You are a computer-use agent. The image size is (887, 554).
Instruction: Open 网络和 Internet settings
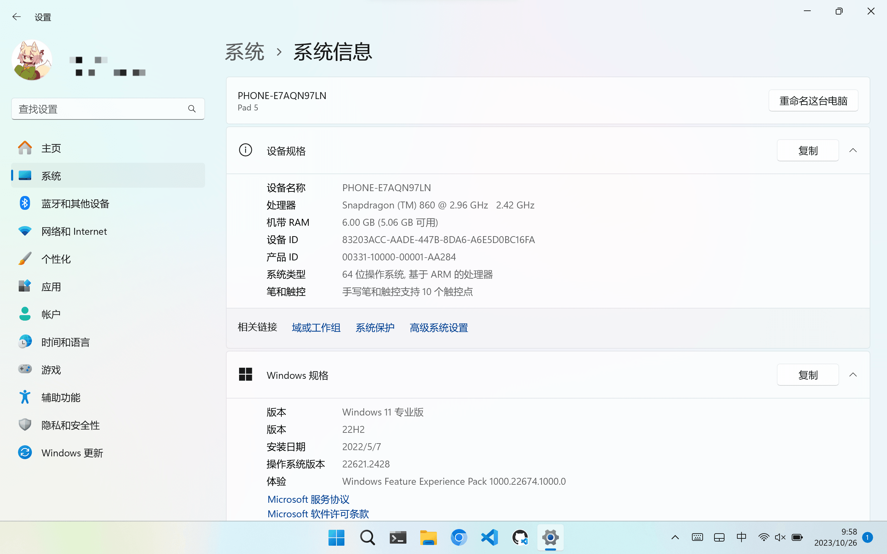click(x=108, y=231)
